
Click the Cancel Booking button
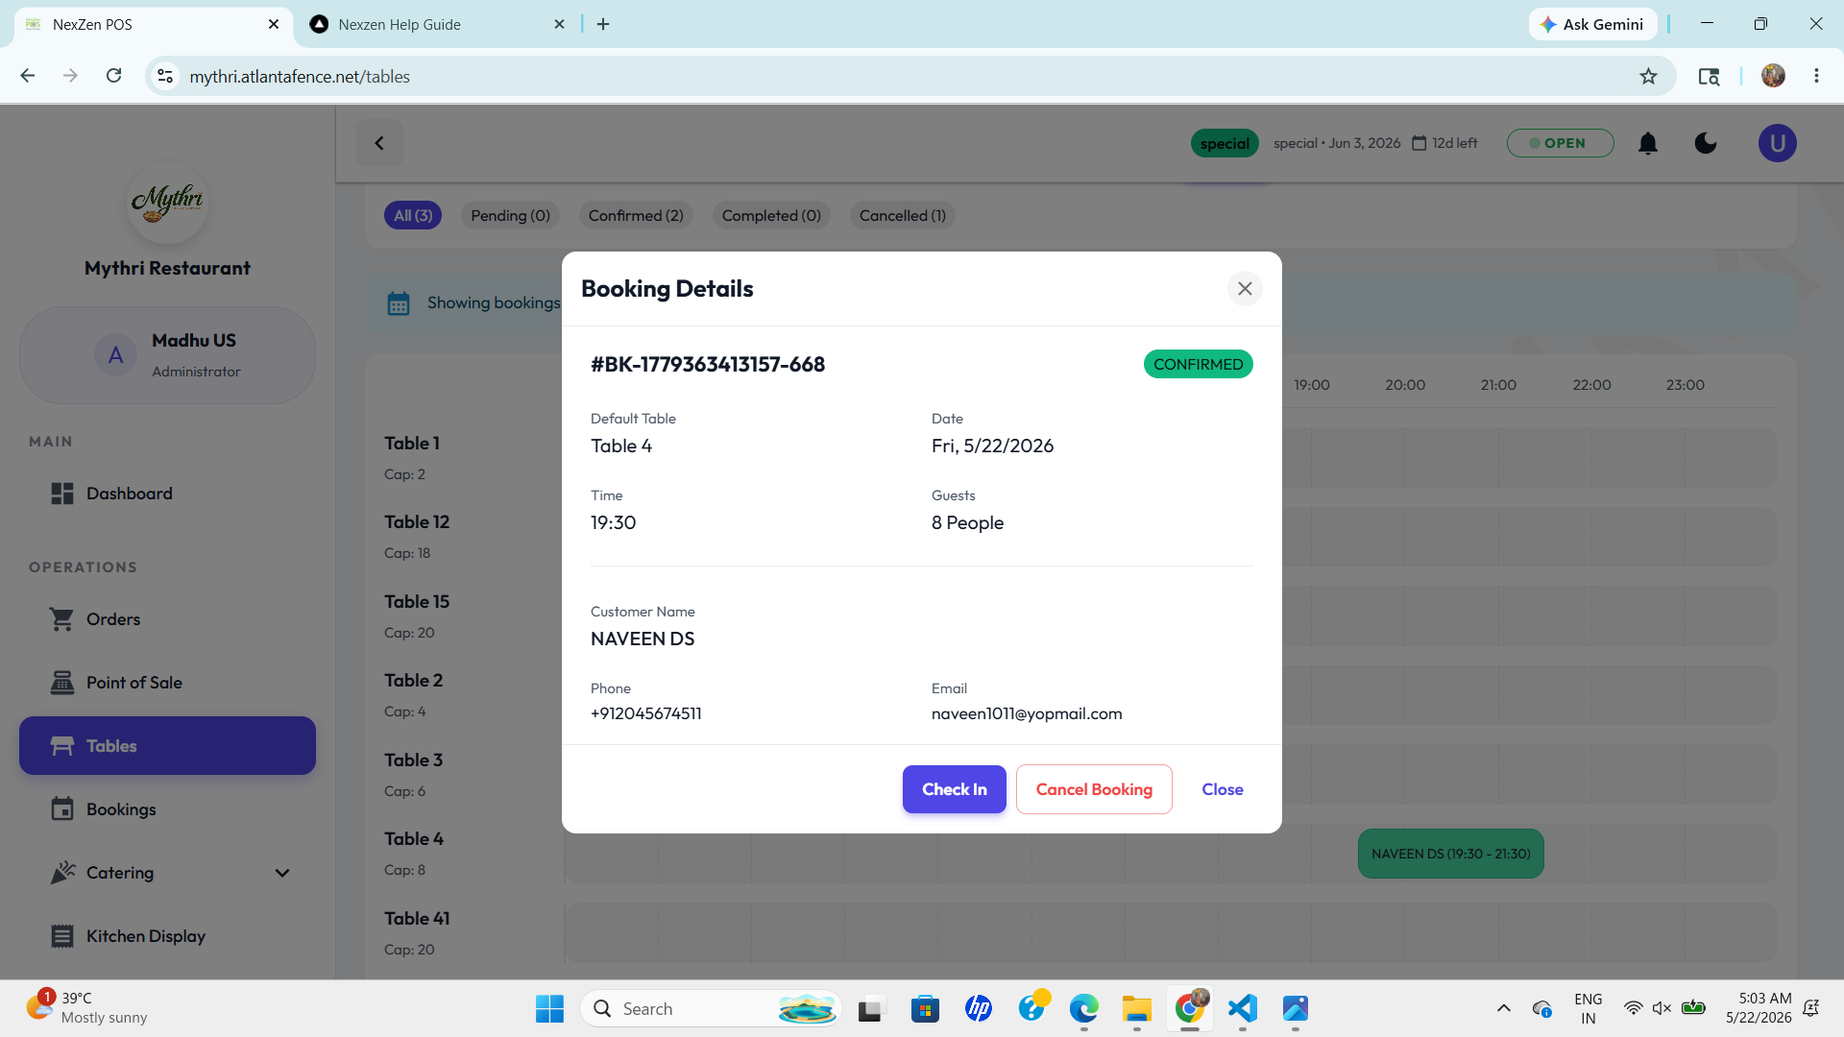(1094, 789)
